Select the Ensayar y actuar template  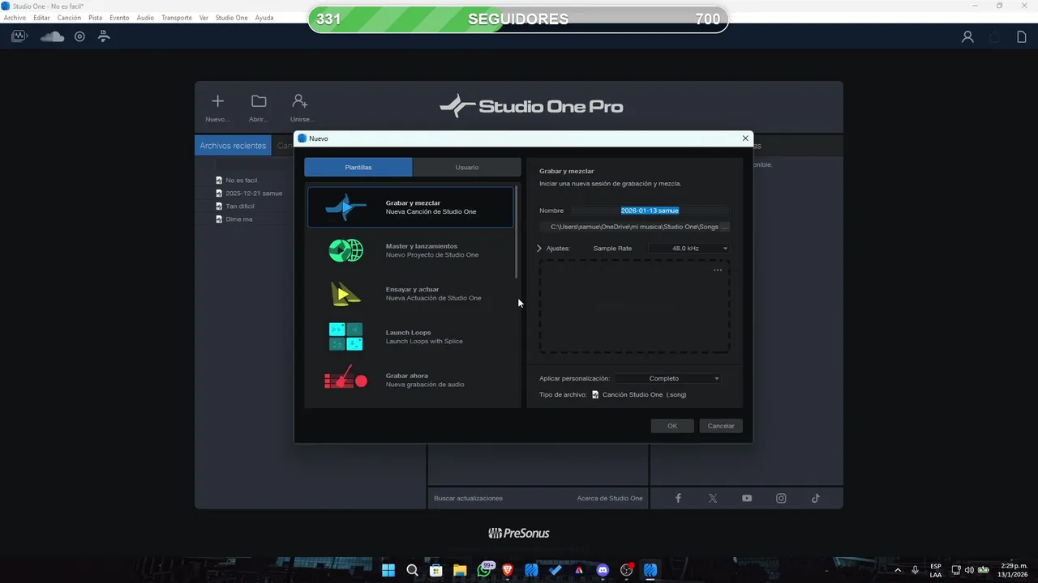click(x=410, y=293)
